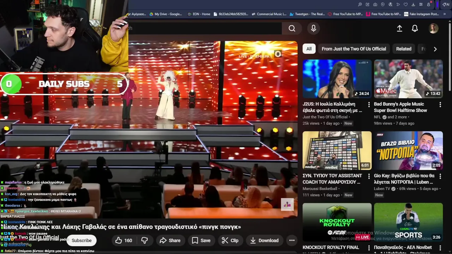Open the browser easy setup sliders icon

[x=421, y=5]
